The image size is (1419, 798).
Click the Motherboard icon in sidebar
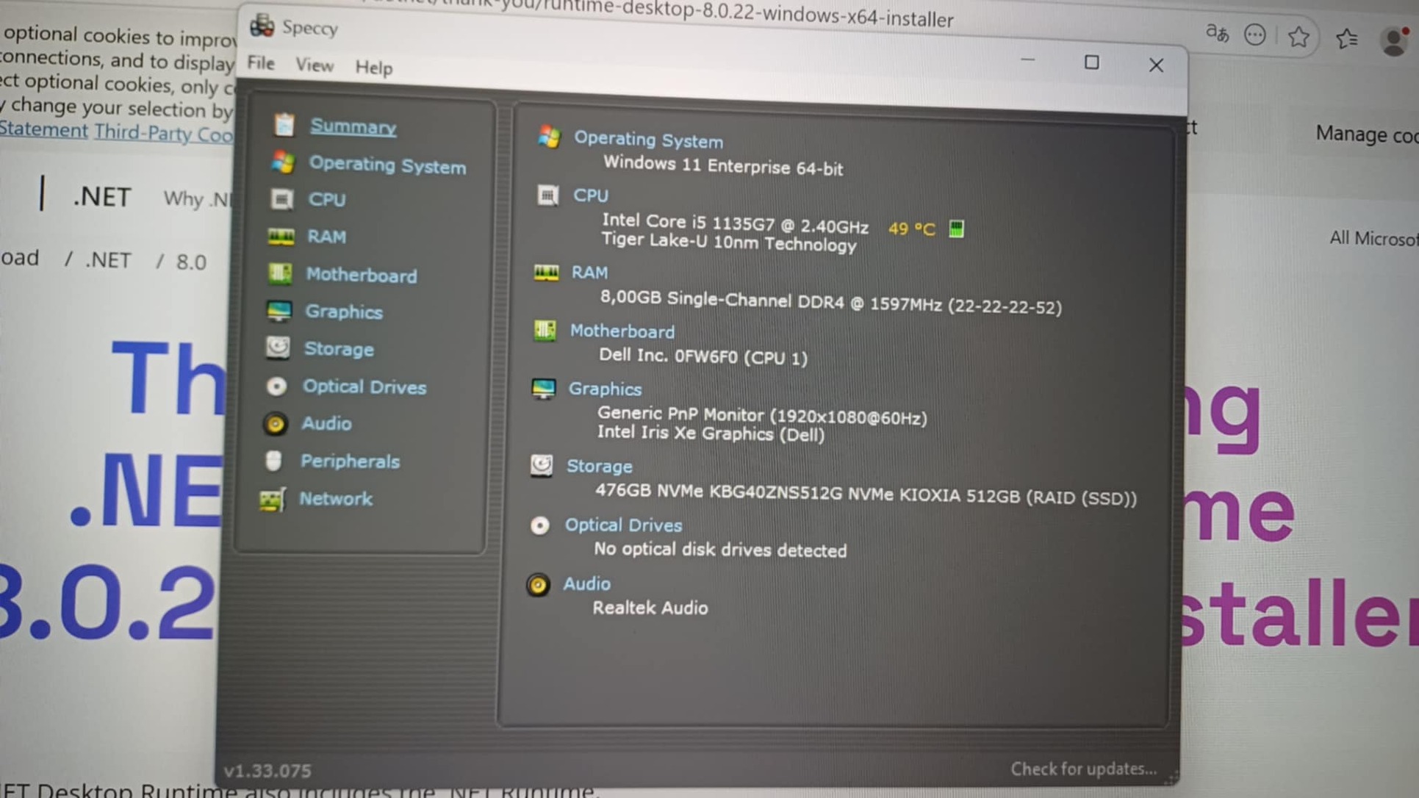280,274
